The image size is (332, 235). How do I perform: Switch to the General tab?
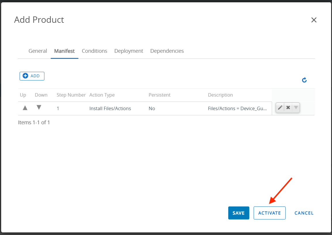click(38, 51)
